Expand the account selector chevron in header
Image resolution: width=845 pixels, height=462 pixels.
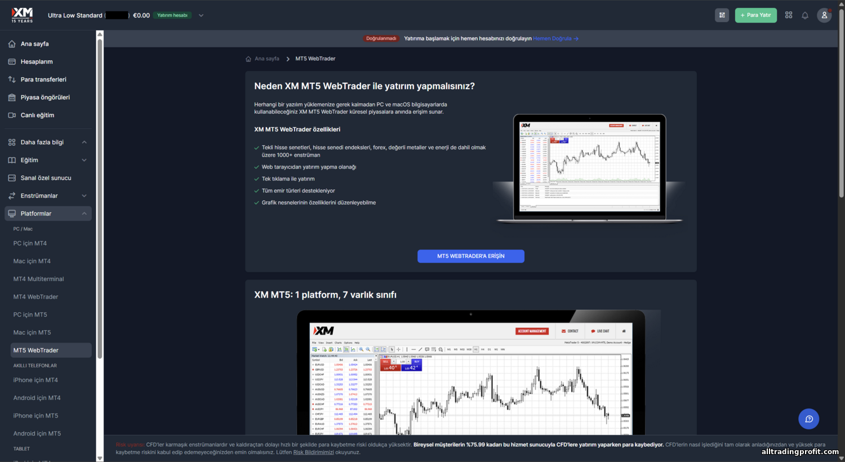[201, 16]
